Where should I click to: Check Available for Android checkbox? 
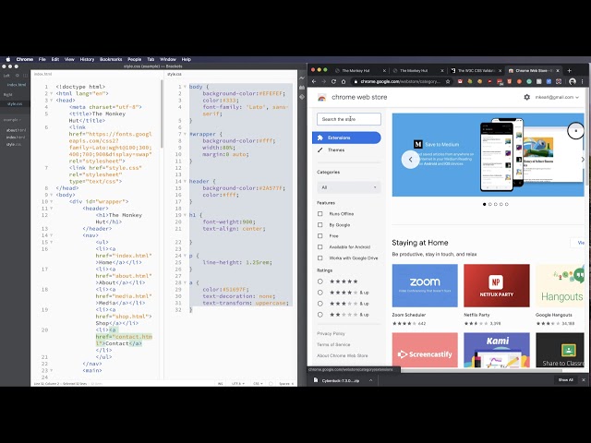tap(320, 247)
